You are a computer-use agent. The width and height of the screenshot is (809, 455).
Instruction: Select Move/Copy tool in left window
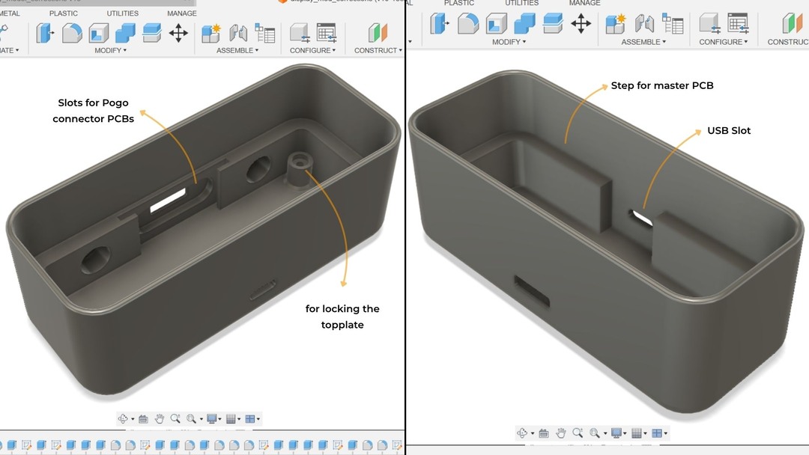point(178,33)
